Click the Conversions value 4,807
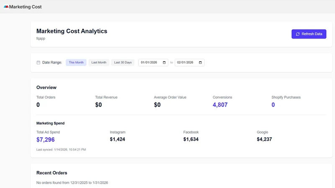This screenshot has height=188, width=335. [220, 105]
